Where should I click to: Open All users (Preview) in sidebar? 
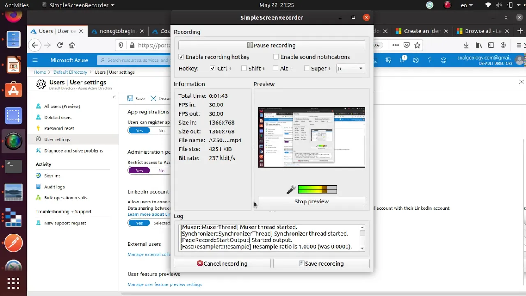[62, 106]
